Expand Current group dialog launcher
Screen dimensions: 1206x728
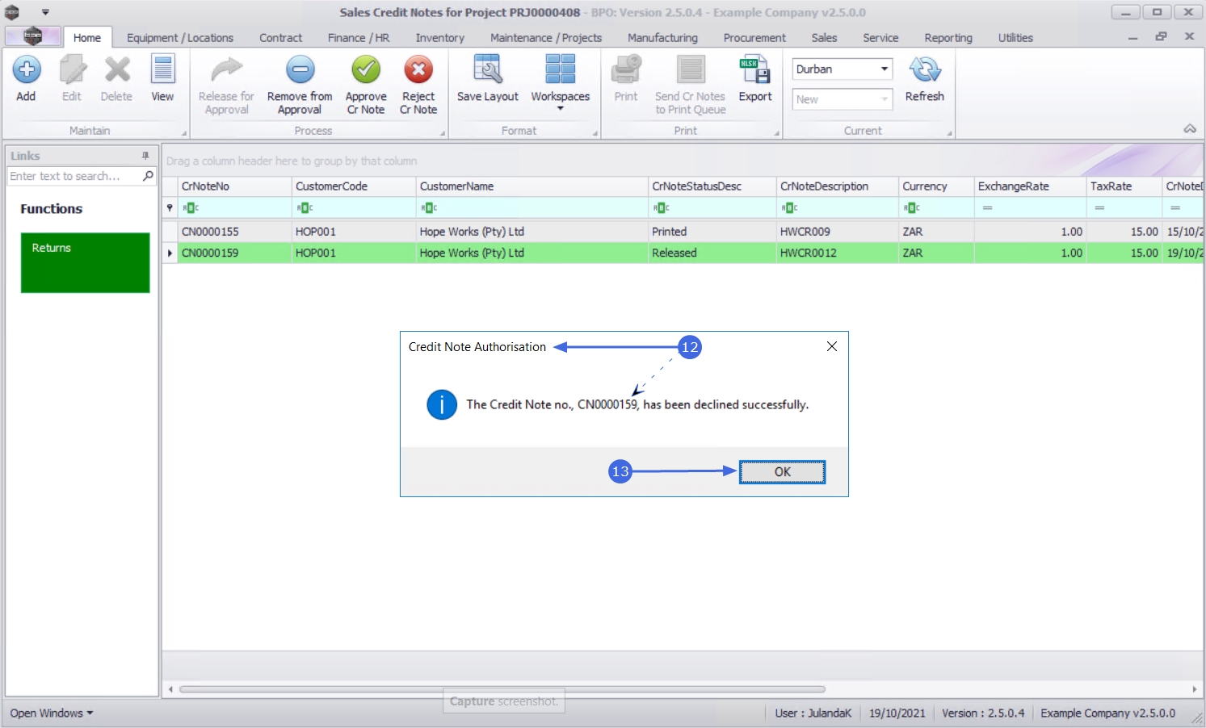click(950, 133)
